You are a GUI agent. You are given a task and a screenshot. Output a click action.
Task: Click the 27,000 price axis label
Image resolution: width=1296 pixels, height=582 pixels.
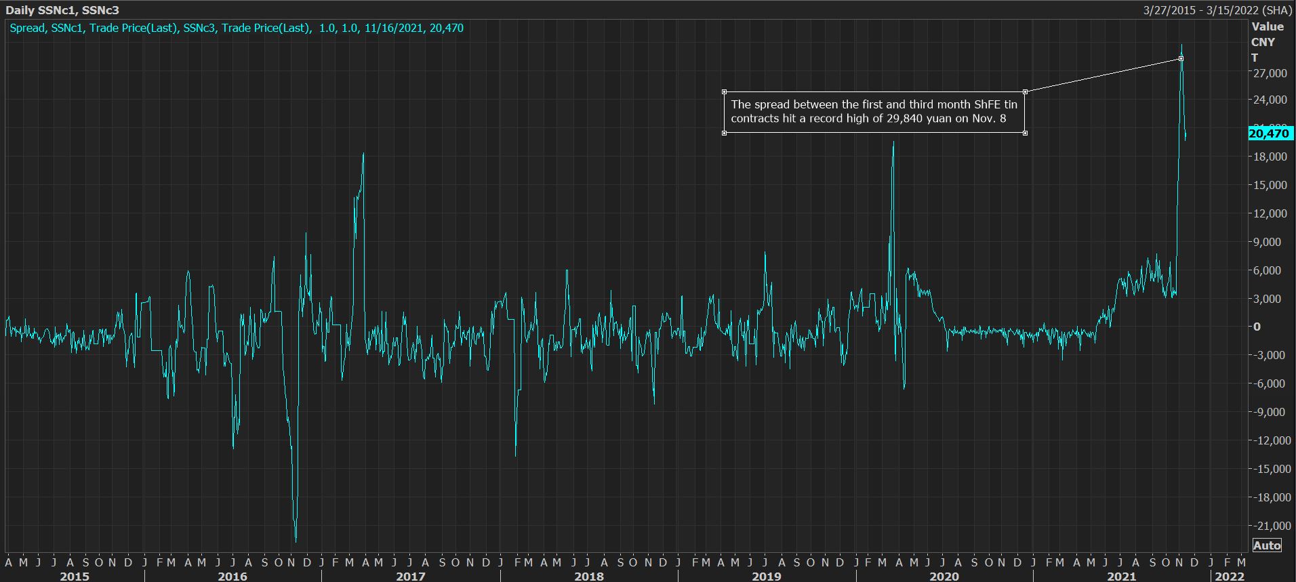point(1268,73)
